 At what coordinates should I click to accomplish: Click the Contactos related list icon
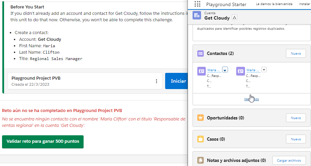200,53
